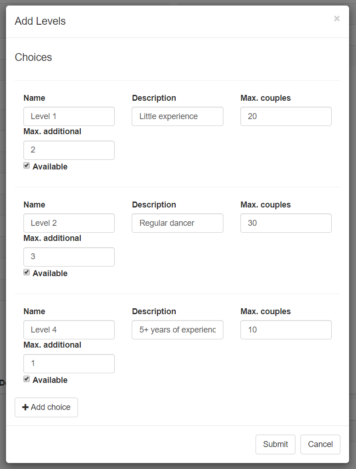Focus the Name field containing Level 1
This screenshot has height=469, width=356.
coord(69,116)
